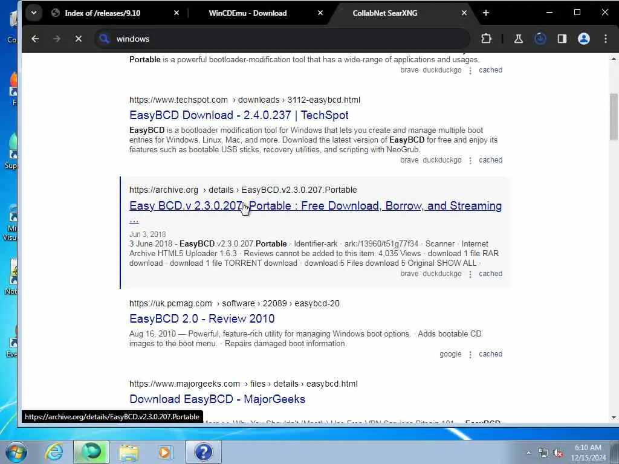Click the 'Jun 3, 2018' date text
Image resolution: width=619 pixels, height=464 pixels.
tap(147, 234)
